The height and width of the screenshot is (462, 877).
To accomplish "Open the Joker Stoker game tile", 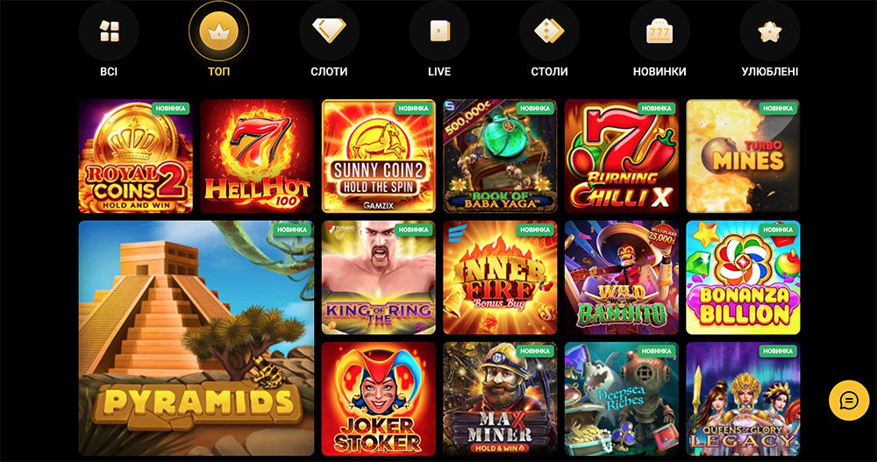I will [379, 400].
